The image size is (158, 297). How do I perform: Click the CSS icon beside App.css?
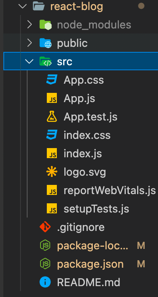point(52,80)
